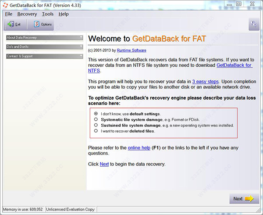Open the Options checklist icon
This screenshot has width=263, height=215.
(x=36, y=24)
